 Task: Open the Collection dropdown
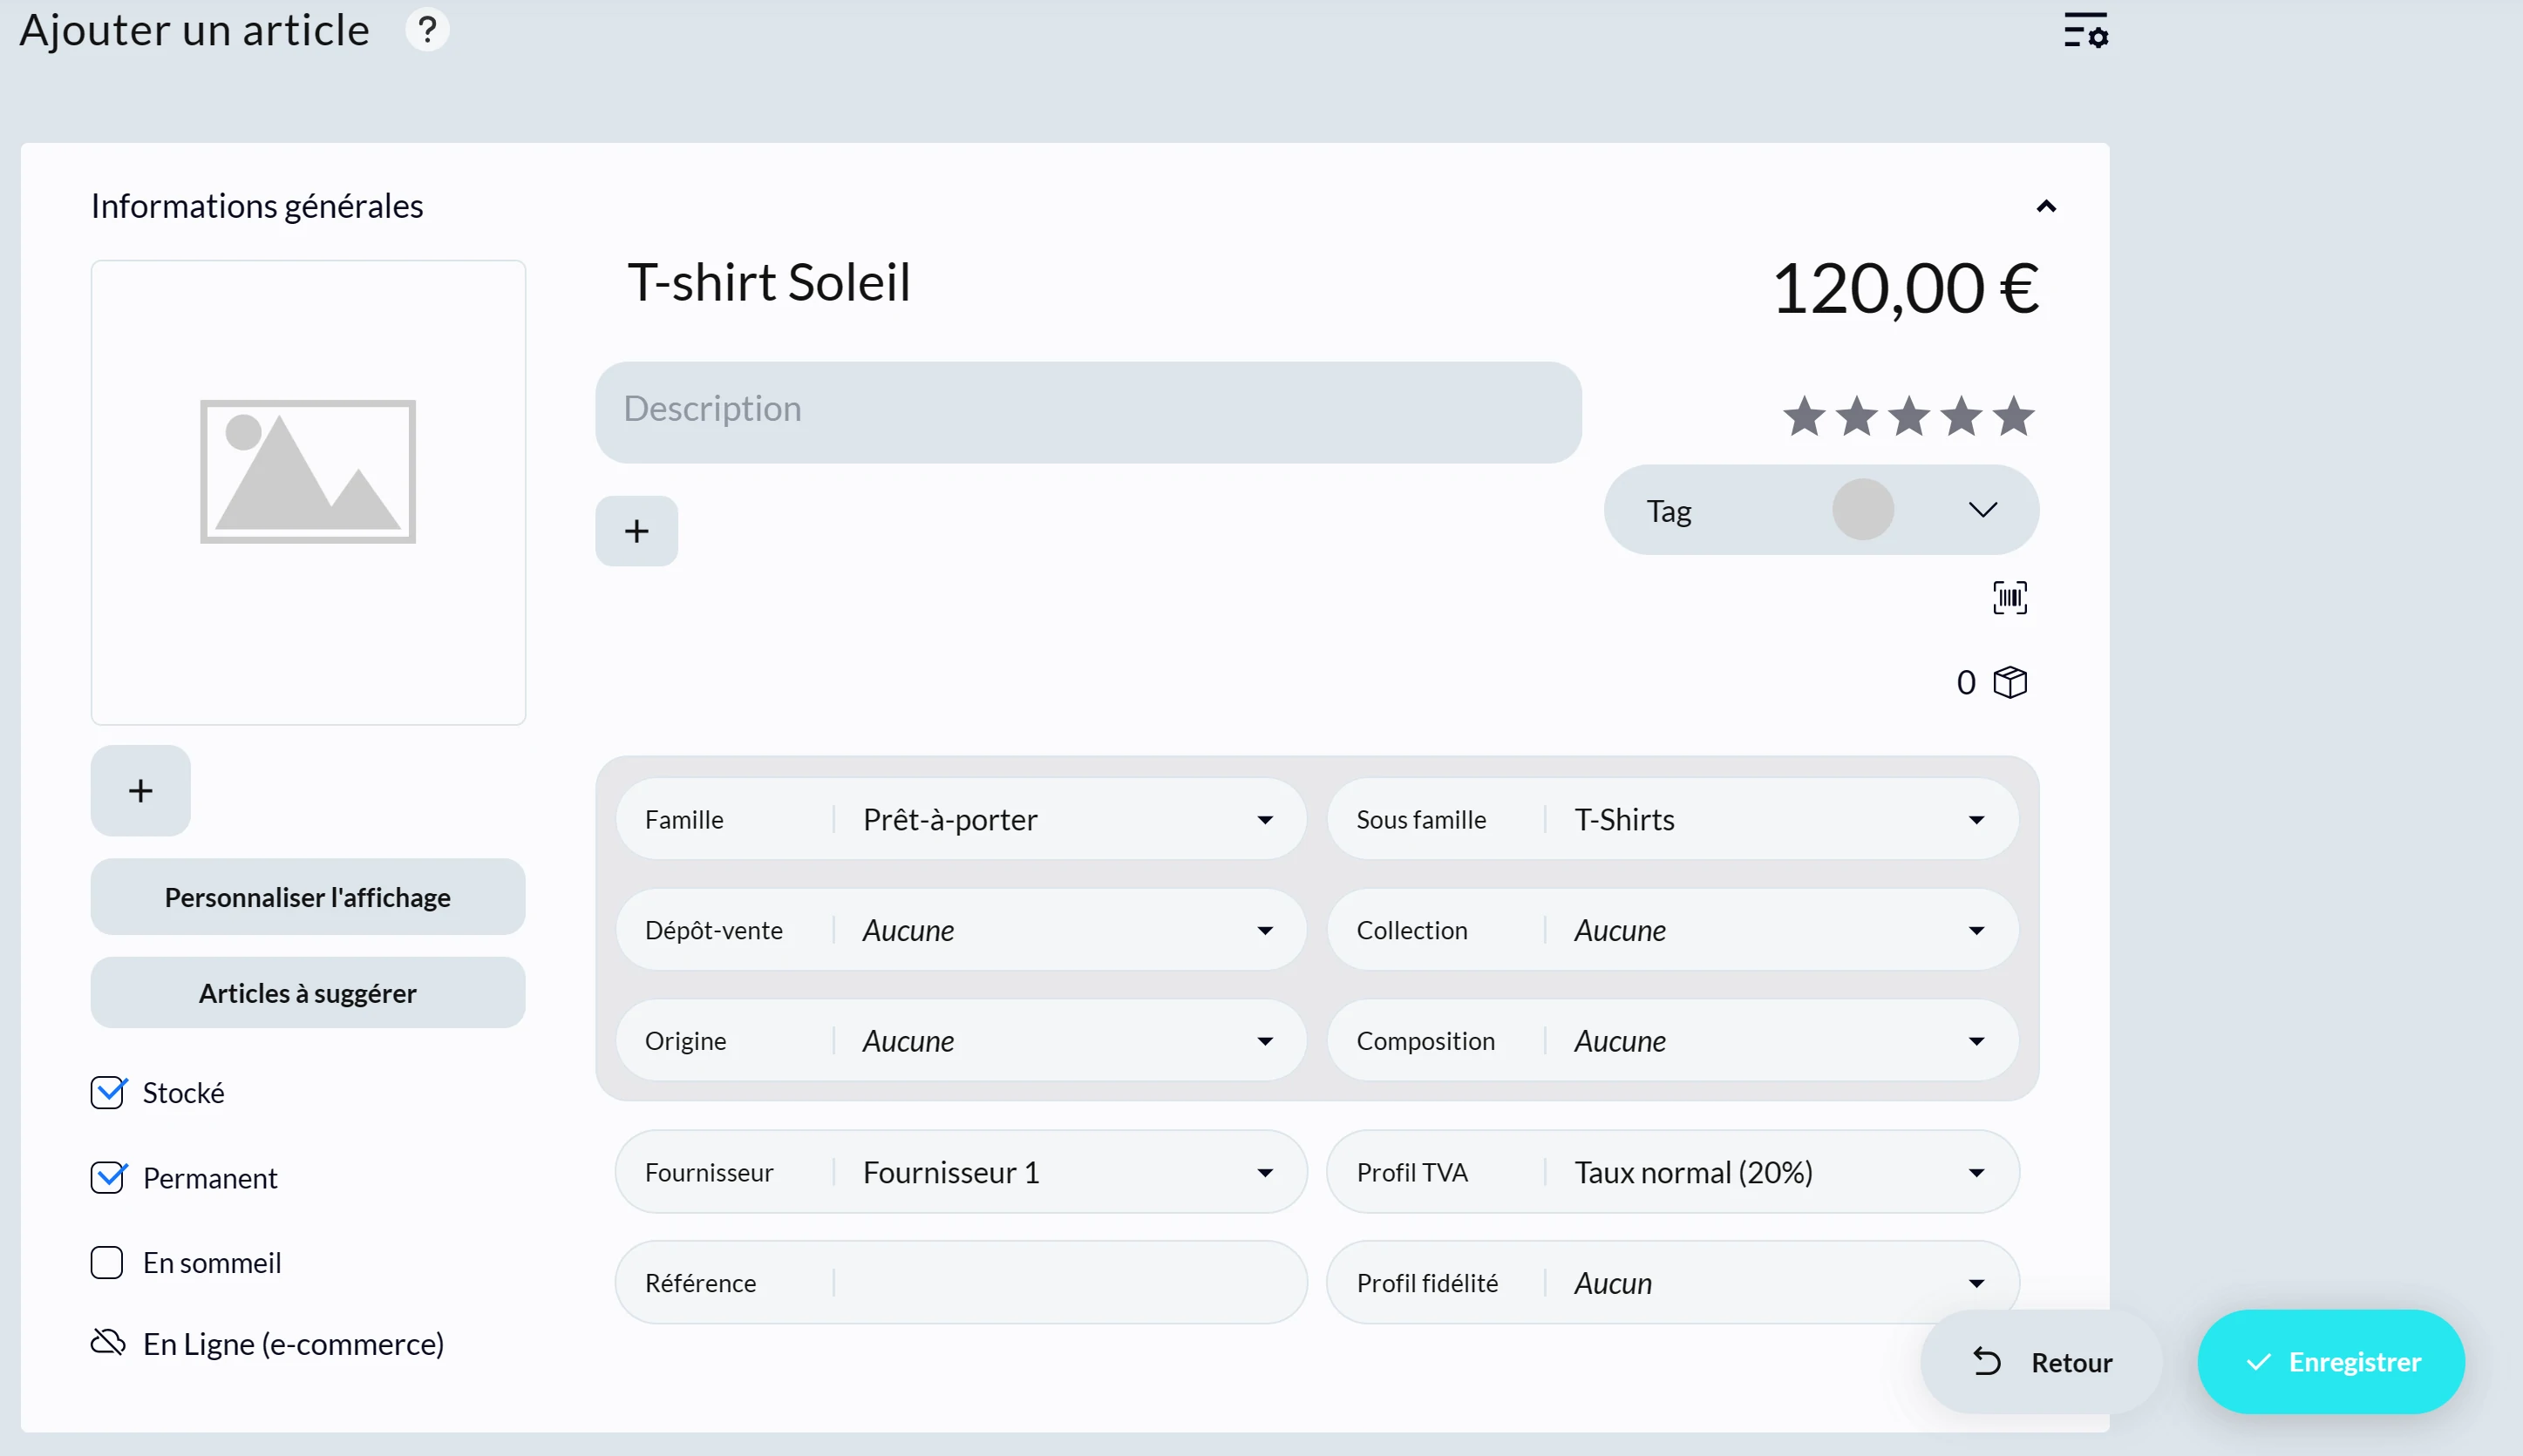(1671, 931)
